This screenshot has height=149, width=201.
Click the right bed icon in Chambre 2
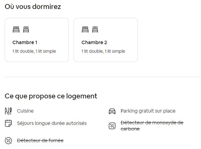tap(95, 30)
